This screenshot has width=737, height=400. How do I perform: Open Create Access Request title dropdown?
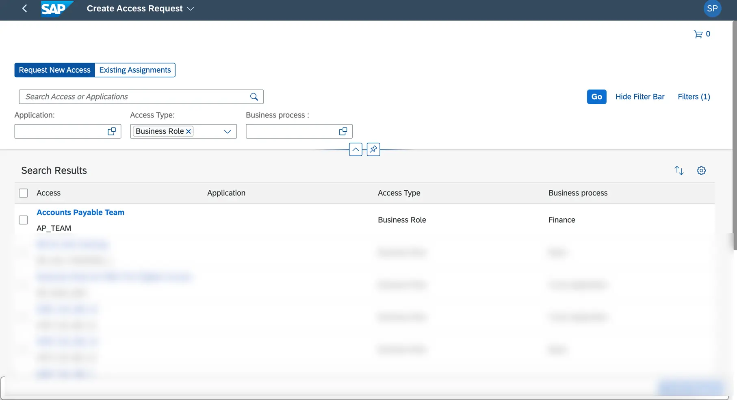tap(191, 9)
